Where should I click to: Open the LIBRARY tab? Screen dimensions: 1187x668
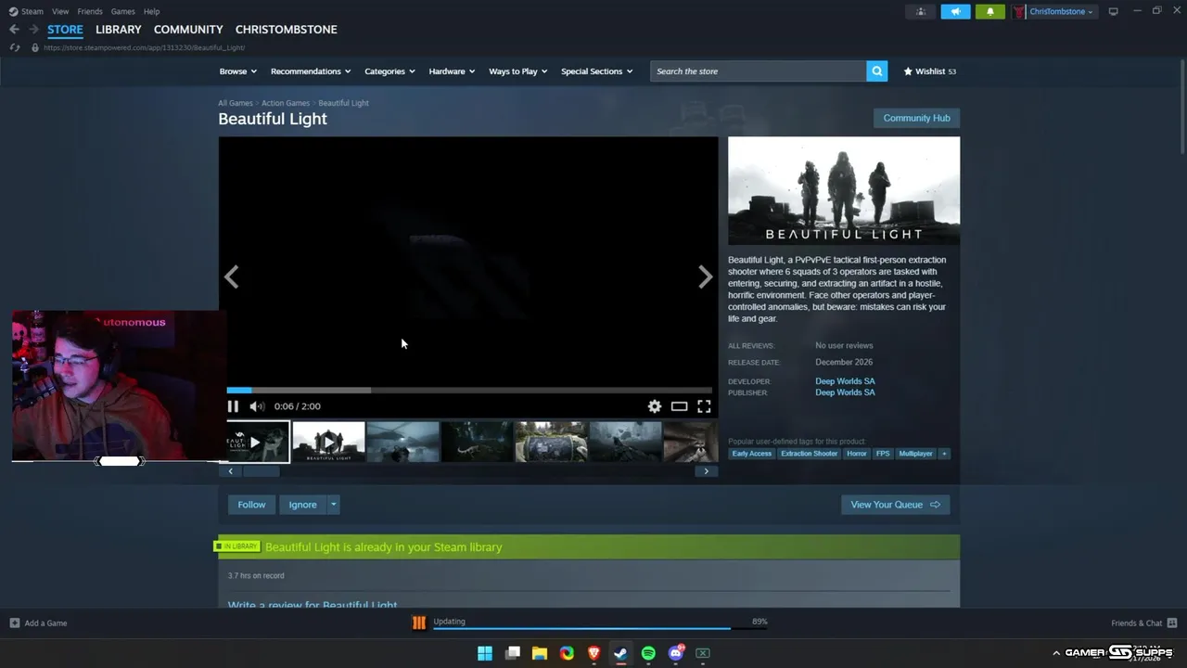click(x=119, y=30)
